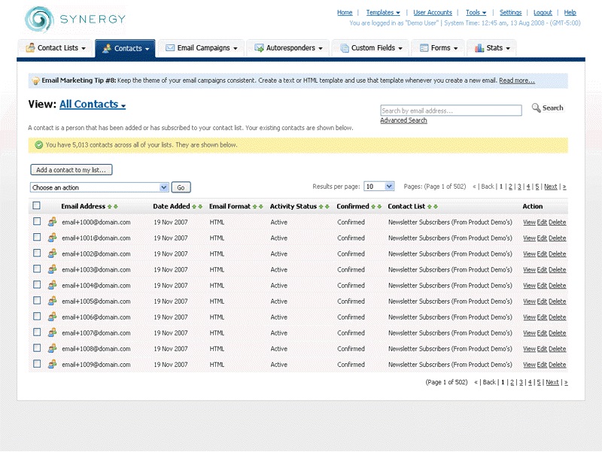Viewport: 602px width, 452px height.
Task: Click the lightbulb tip icon
Action: 35,81
